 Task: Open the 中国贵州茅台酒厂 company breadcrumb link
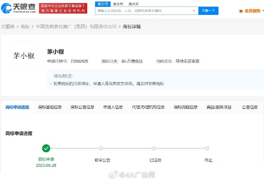coord(76,27)
